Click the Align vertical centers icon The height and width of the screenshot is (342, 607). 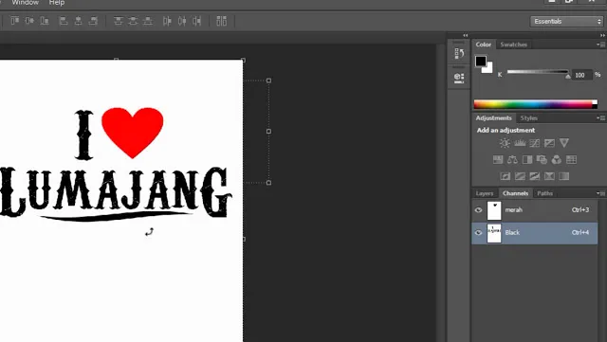point(29,21)
